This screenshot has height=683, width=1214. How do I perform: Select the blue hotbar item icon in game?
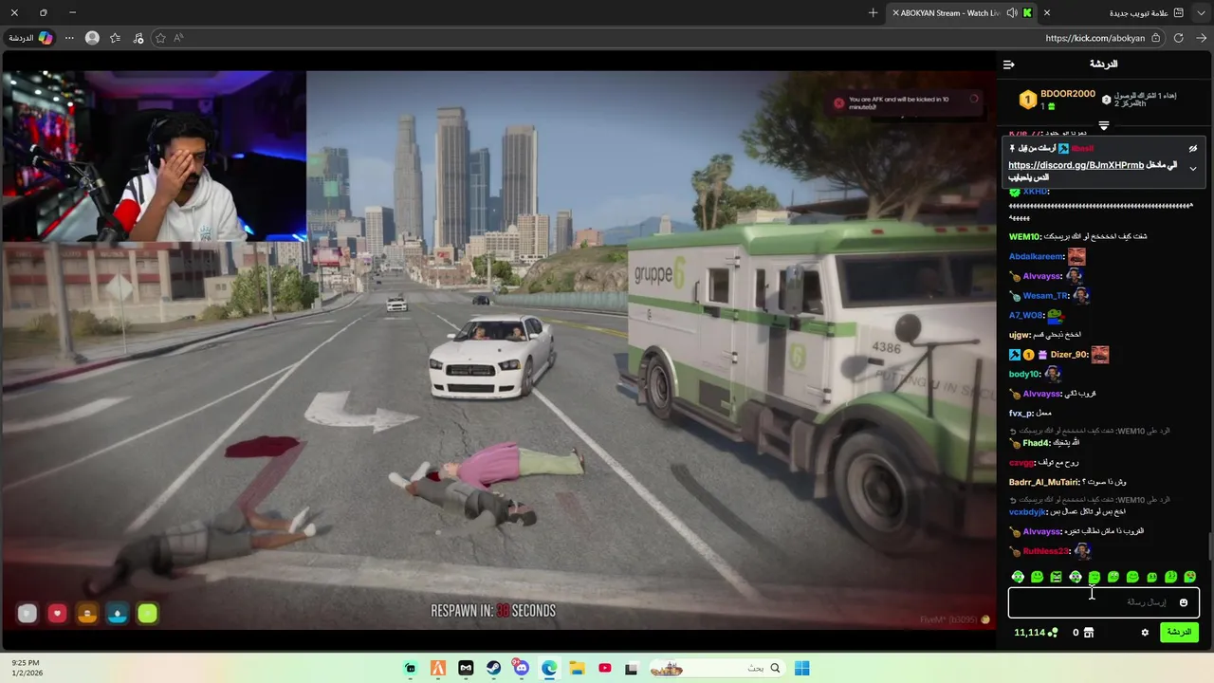click(118, 614)
